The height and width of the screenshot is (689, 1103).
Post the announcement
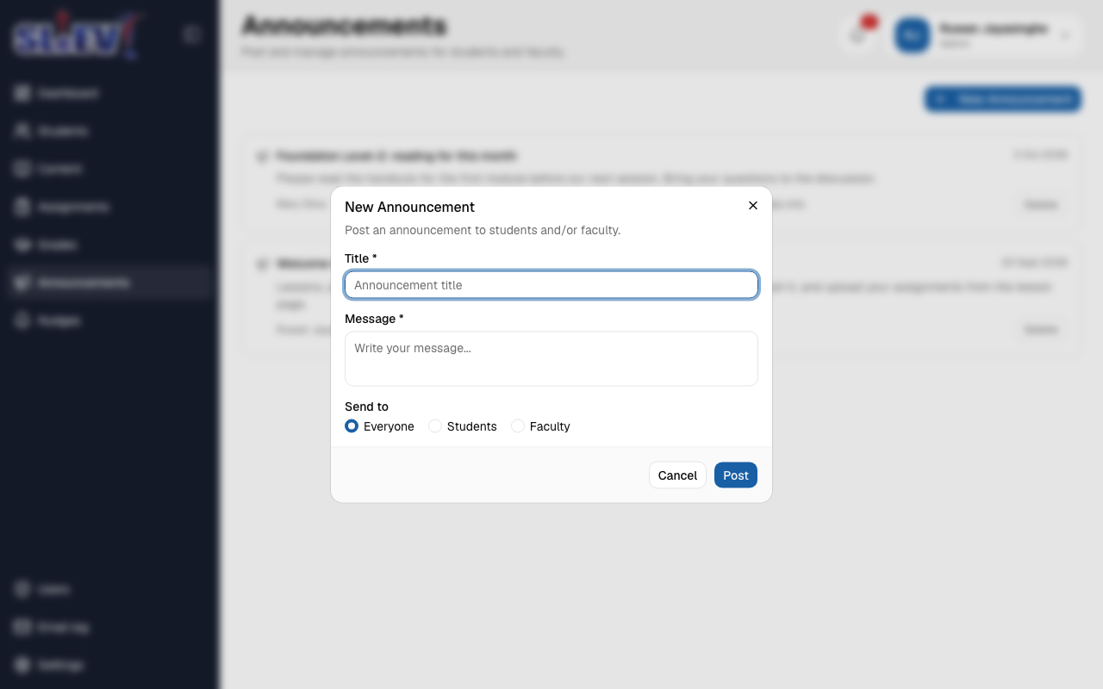[736, 475]
